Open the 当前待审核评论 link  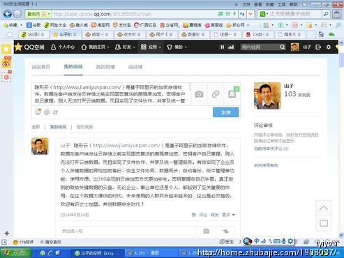[271, 149]
